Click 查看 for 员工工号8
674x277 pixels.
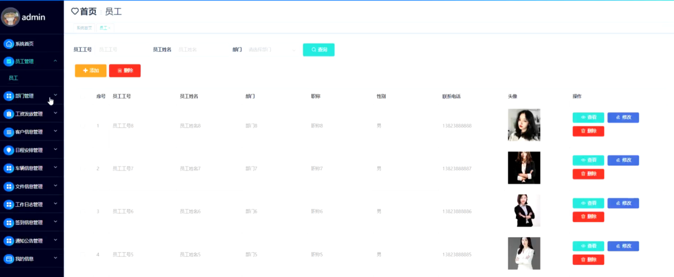coord(588,117)
